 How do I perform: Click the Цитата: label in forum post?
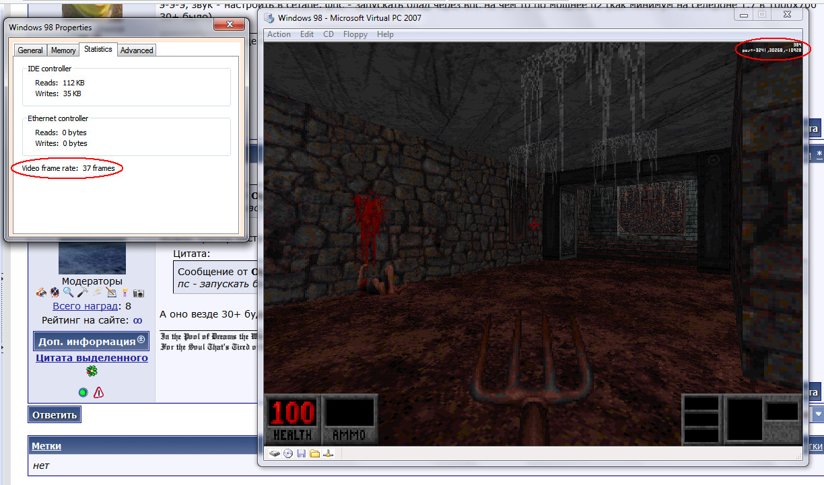tap(192, 254)
